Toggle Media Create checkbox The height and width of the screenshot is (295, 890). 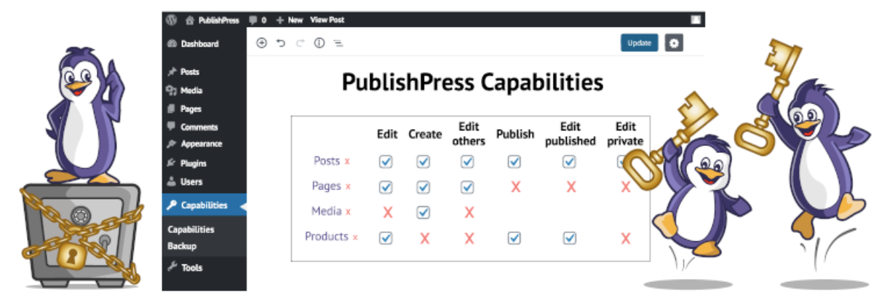[424, 212]
